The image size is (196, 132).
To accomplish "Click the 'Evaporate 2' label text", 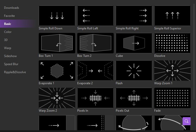I will (x=85, y=83).
